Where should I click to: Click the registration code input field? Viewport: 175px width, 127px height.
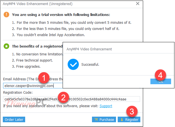[x=72, y=99]
